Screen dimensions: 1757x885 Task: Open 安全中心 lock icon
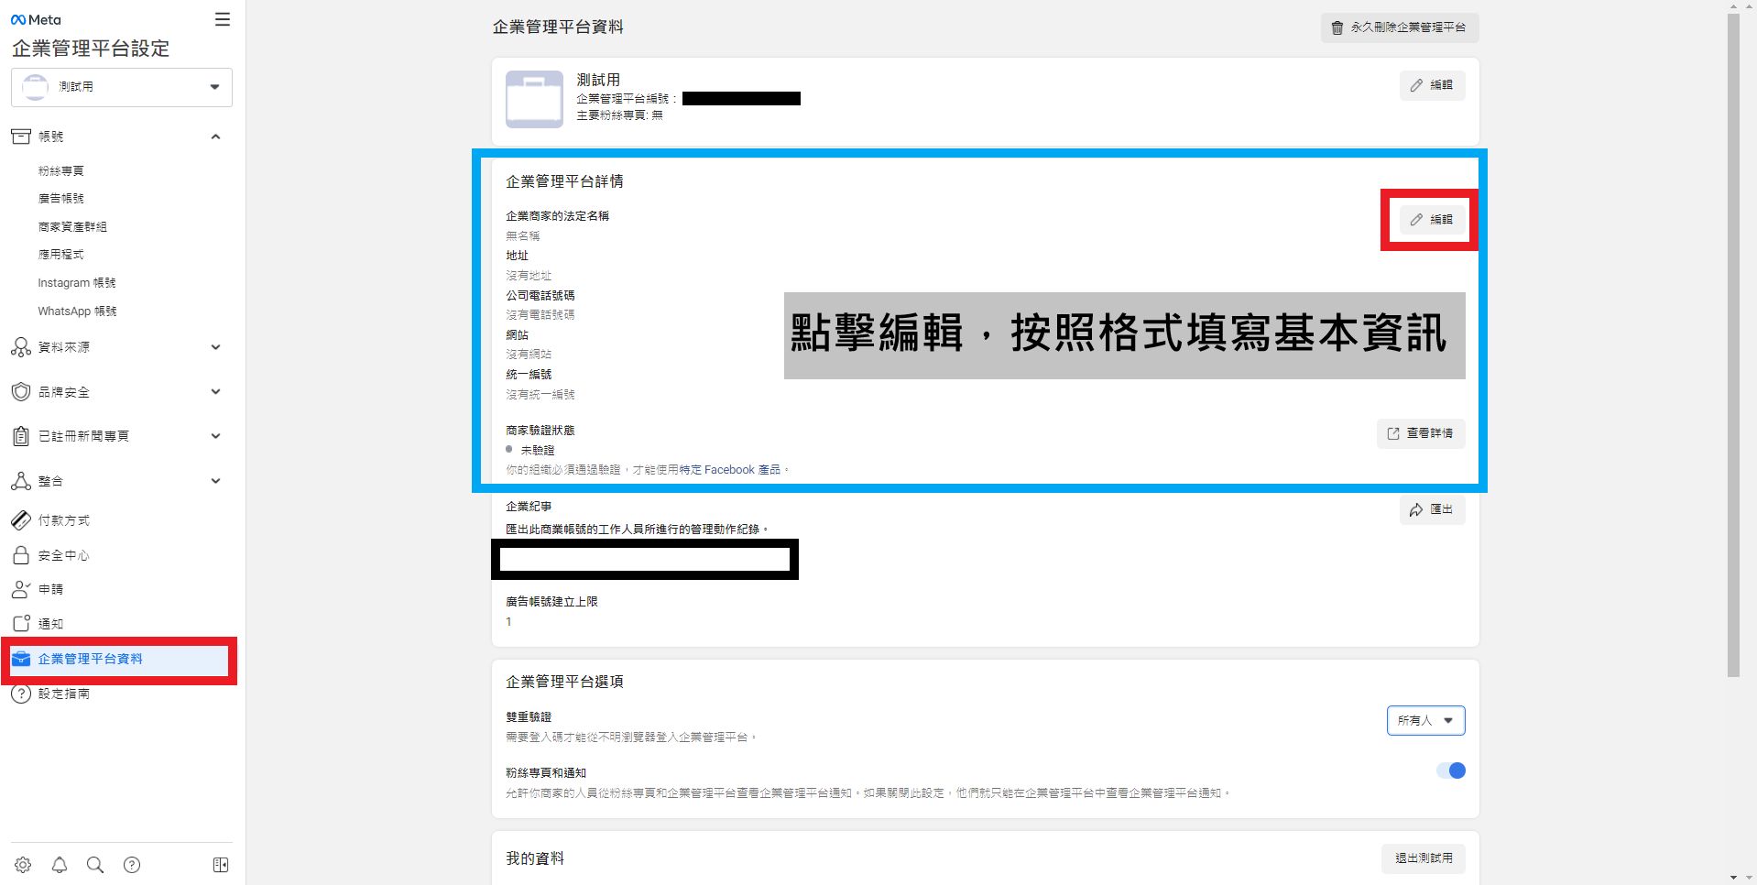[x=21, y=555]
